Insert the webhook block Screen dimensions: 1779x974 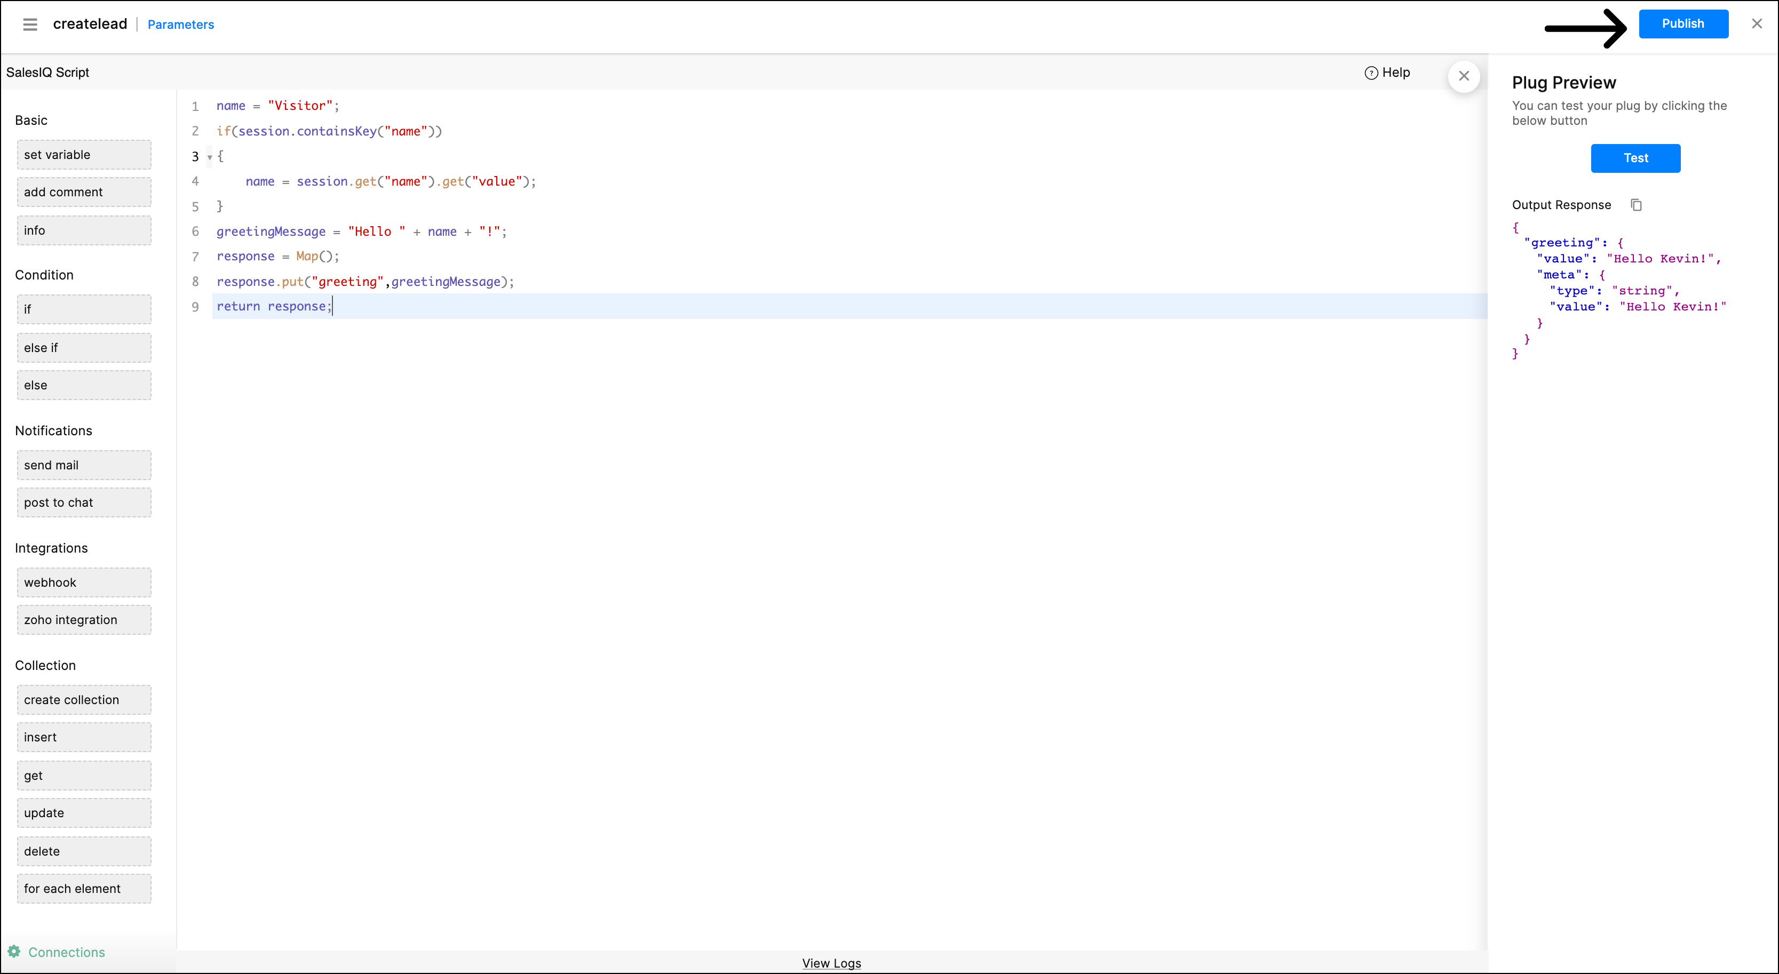84,582
